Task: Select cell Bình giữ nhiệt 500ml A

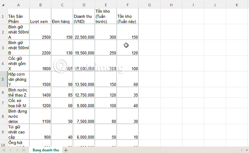Action: [x=18, y=32]
